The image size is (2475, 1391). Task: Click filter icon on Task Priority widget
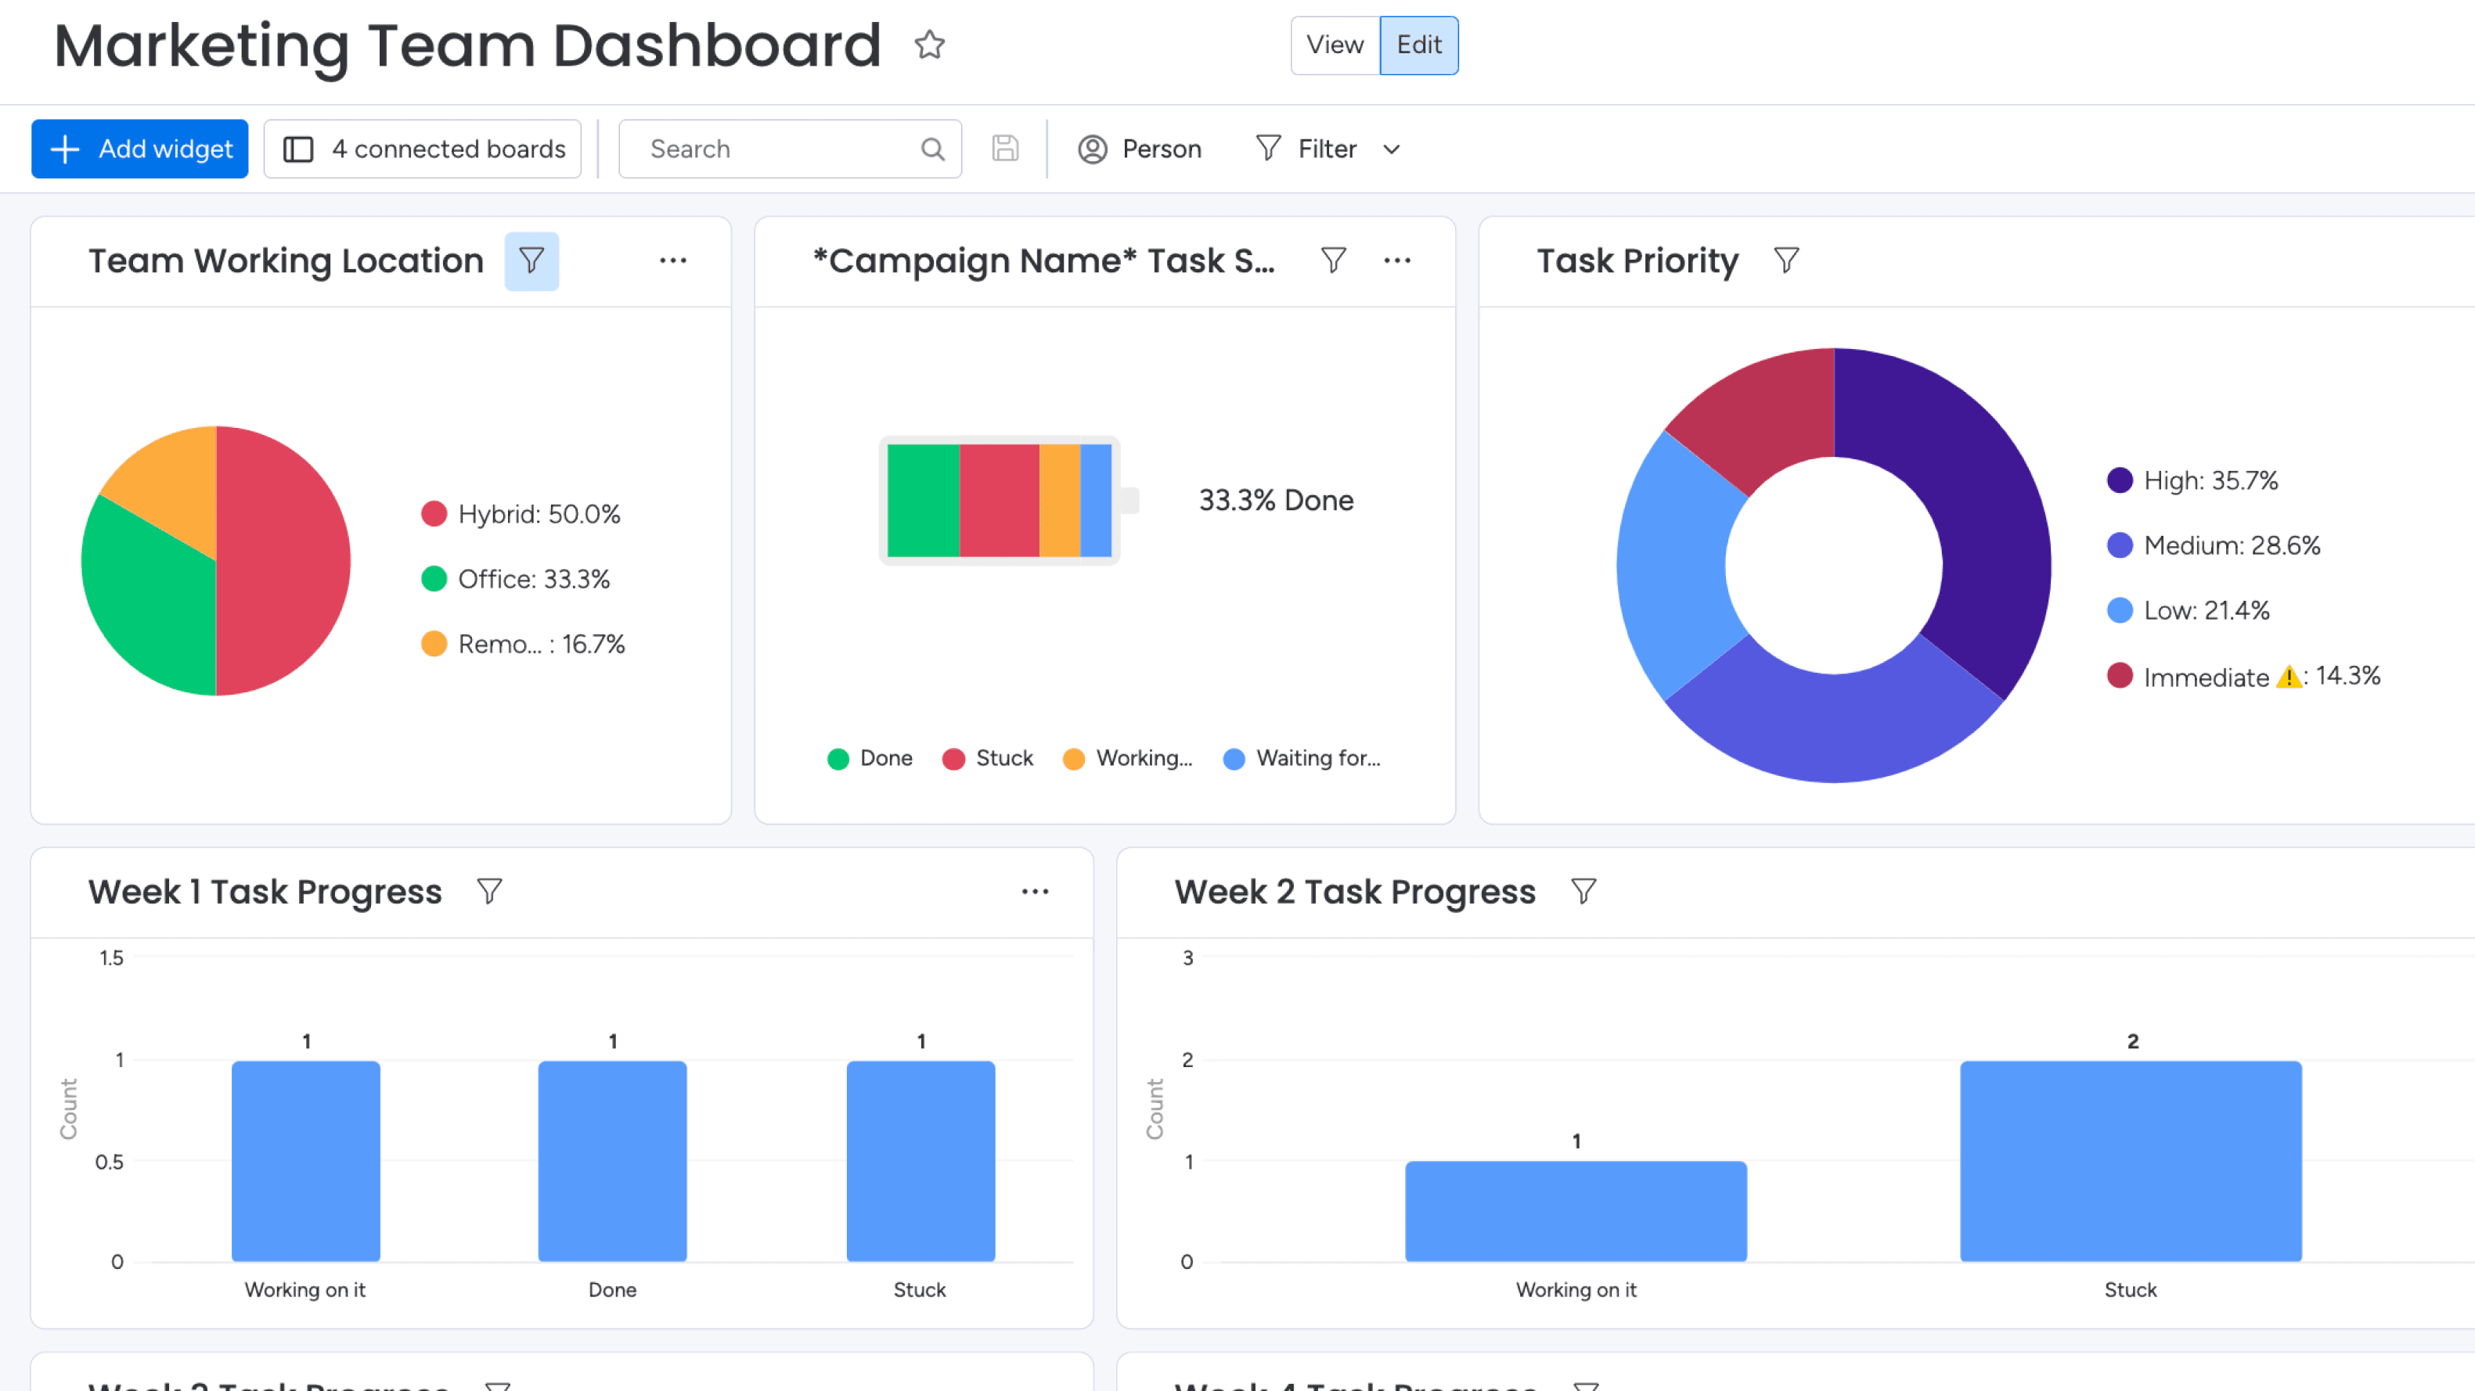1786,261
